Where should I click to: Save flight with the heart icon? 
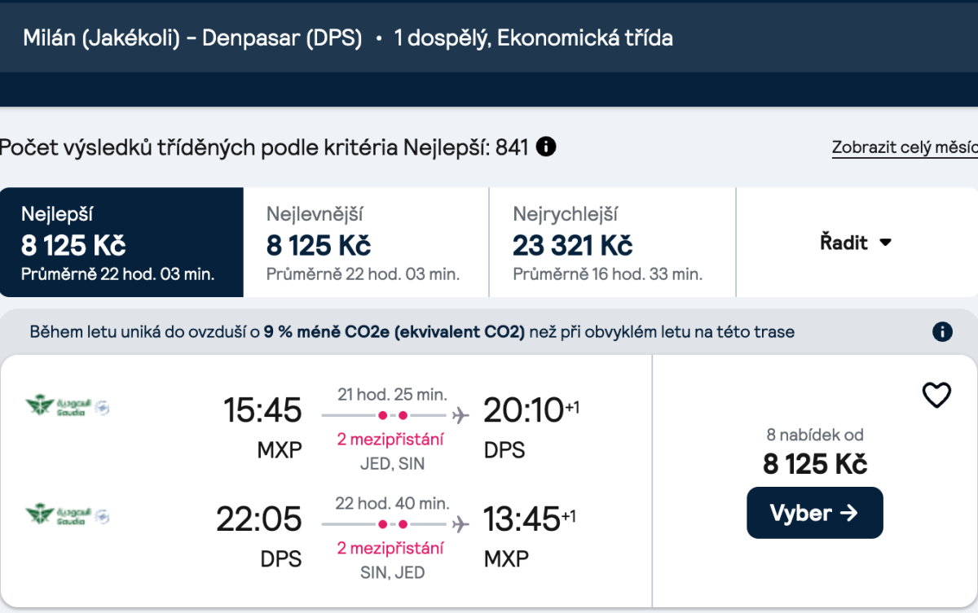pyautogui.click(x=936, y=396)
